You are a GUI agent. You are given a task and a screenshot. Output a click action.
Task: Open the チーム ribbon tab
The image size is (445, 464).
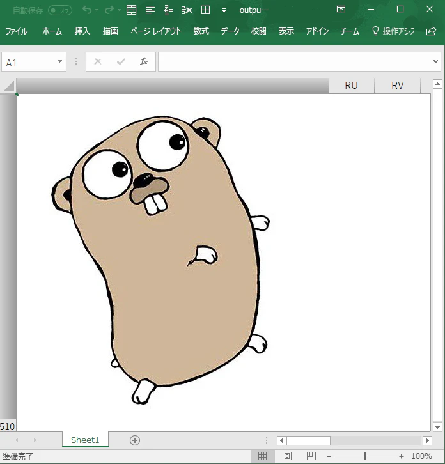[x=350, y=31]
